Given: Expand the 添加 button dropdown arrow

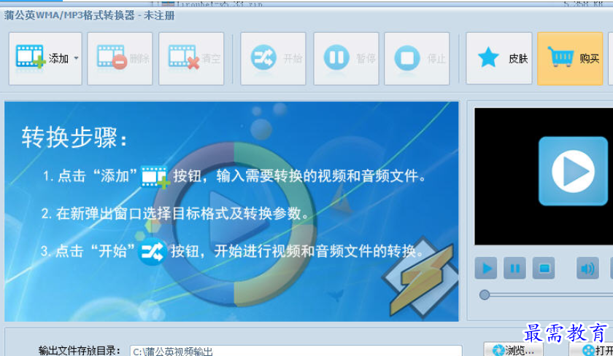Looking at the screenshot, I should coord(76,58).
